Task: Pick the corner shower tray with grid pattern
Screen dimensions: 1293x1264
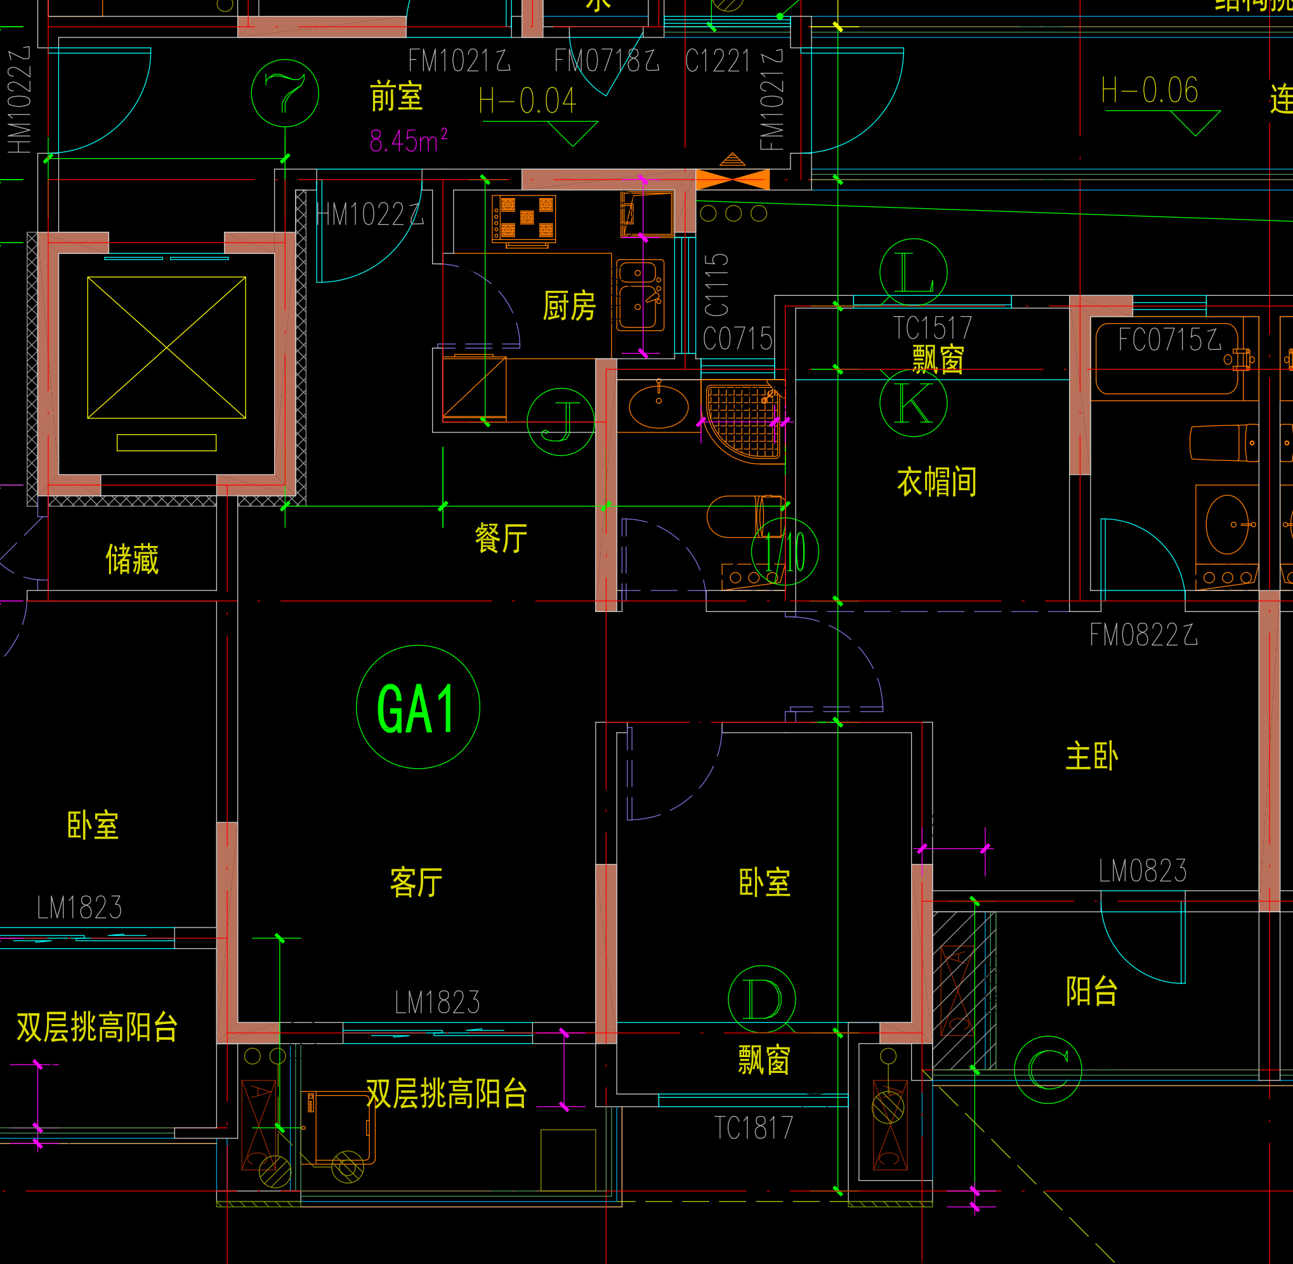Action: [745, 423]
